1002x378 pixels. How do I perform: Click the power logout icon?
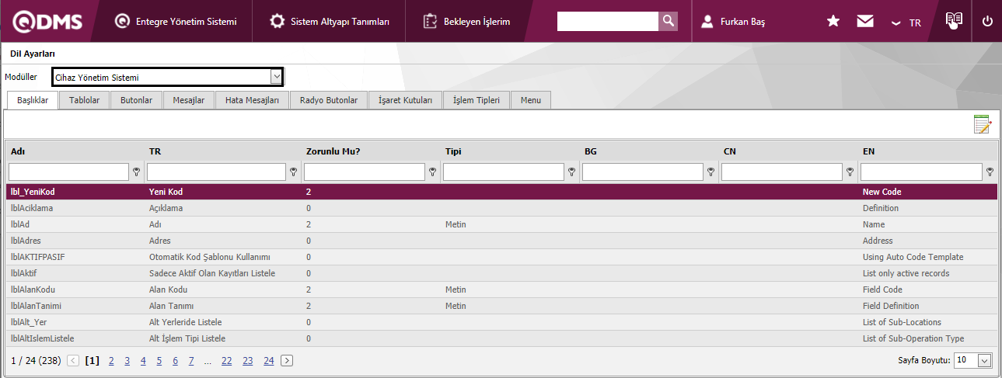point(987,22)
